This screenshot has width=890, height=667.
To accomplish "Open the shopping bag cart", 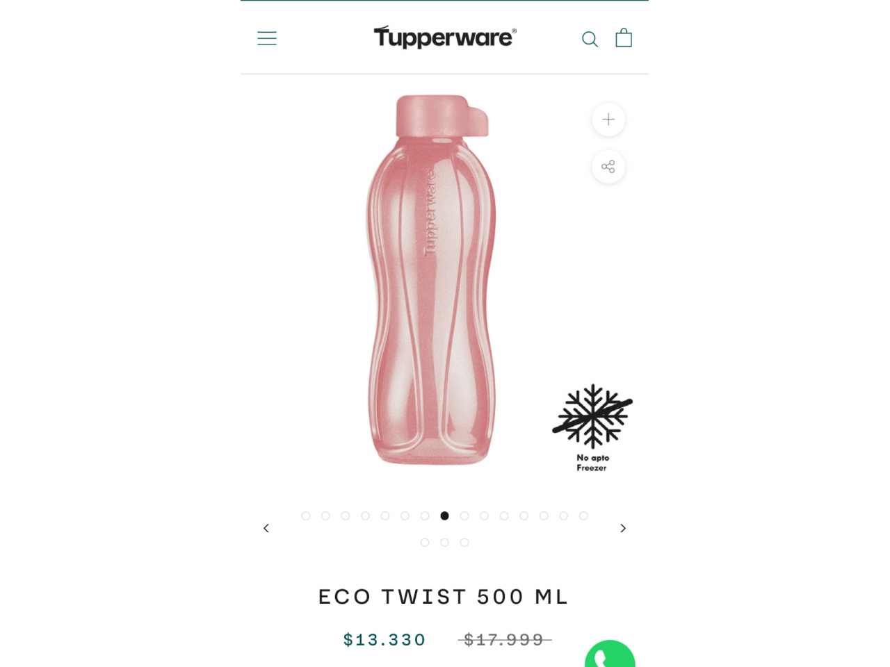I will pyautogui.click(x=624, y=38).
